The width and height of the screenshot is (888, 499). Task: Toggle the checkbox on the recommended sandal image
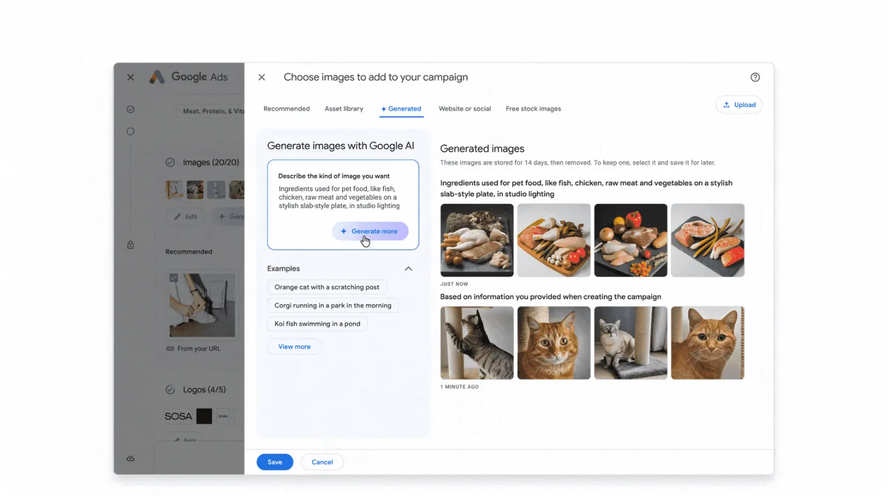click(173, 277)
